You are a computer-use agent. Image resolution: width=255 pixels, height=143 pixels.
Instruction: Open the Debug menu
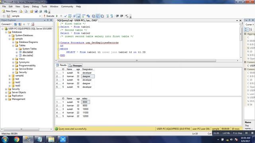(x=35, y=6)
